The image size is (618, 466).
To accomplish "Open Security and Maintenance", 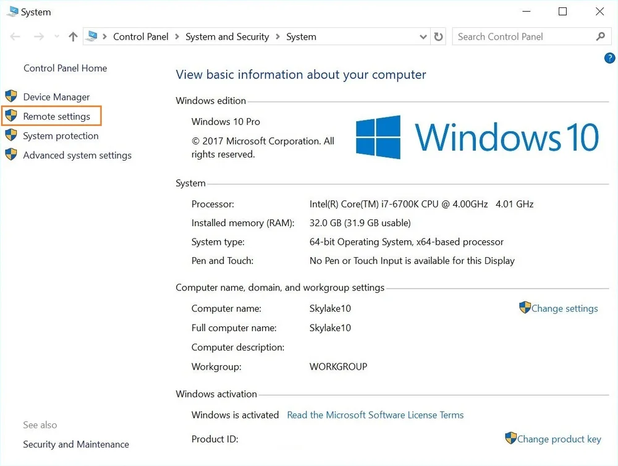I will [75, 444].
